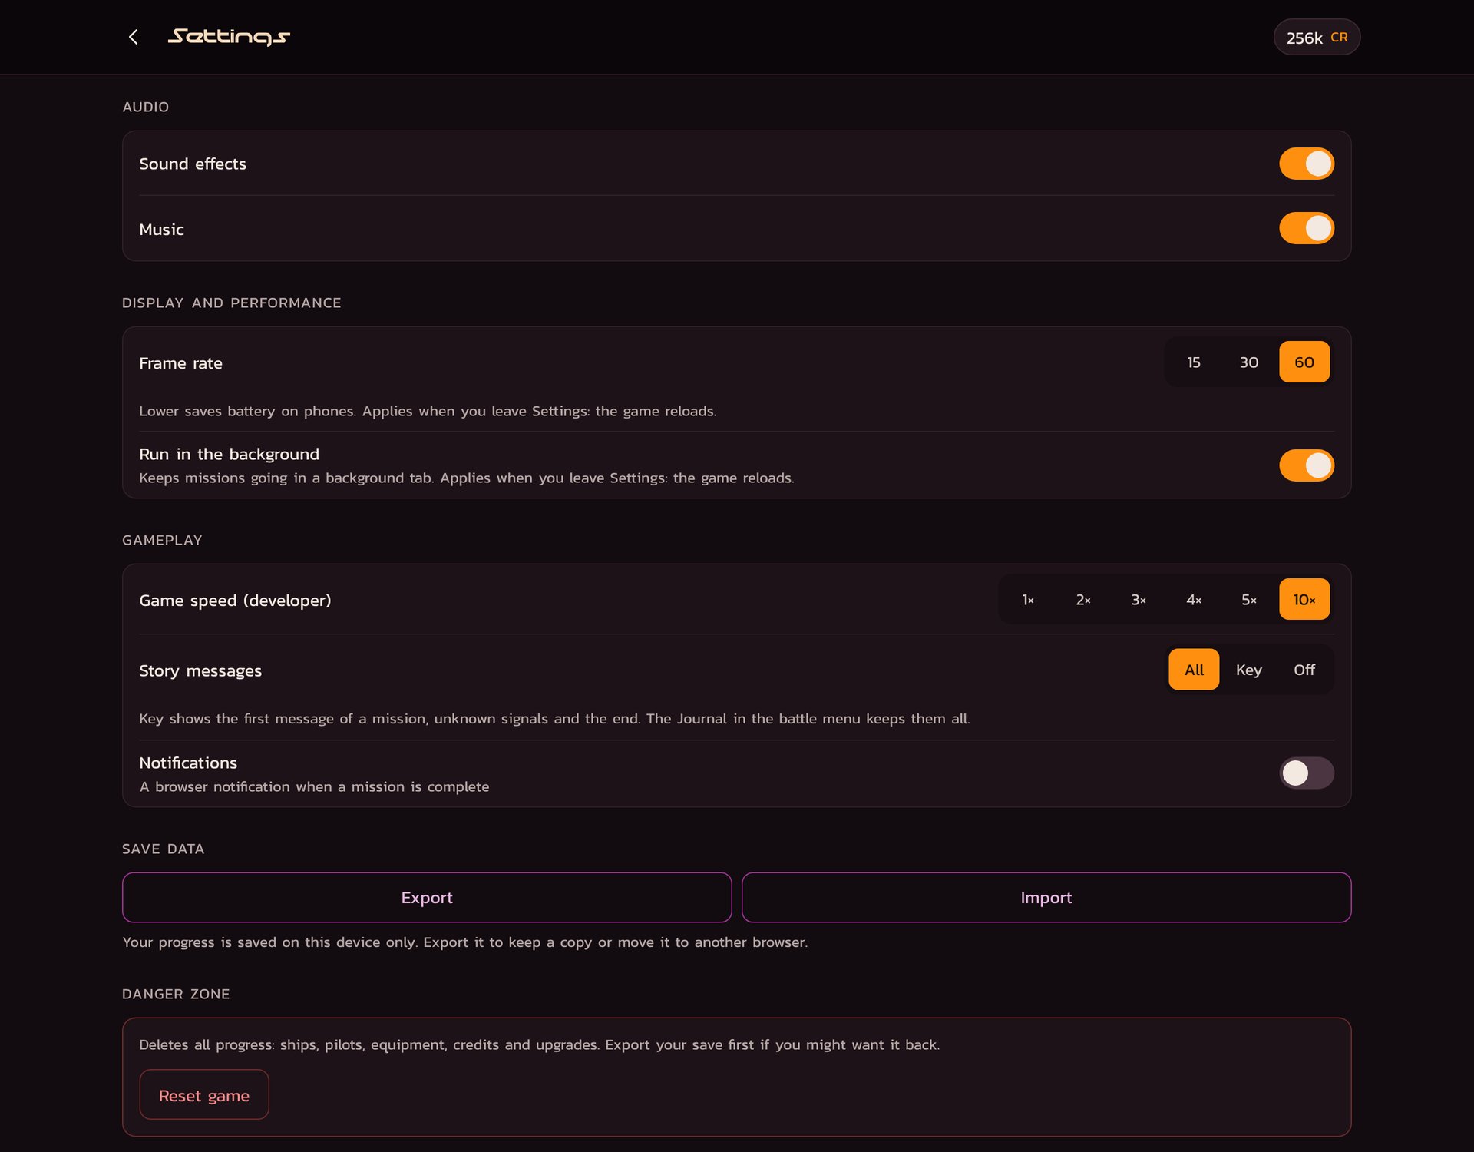The image size is (1474, 1152).
Task: Open the 256k CR credits badge
Action: coord(1317,37)
